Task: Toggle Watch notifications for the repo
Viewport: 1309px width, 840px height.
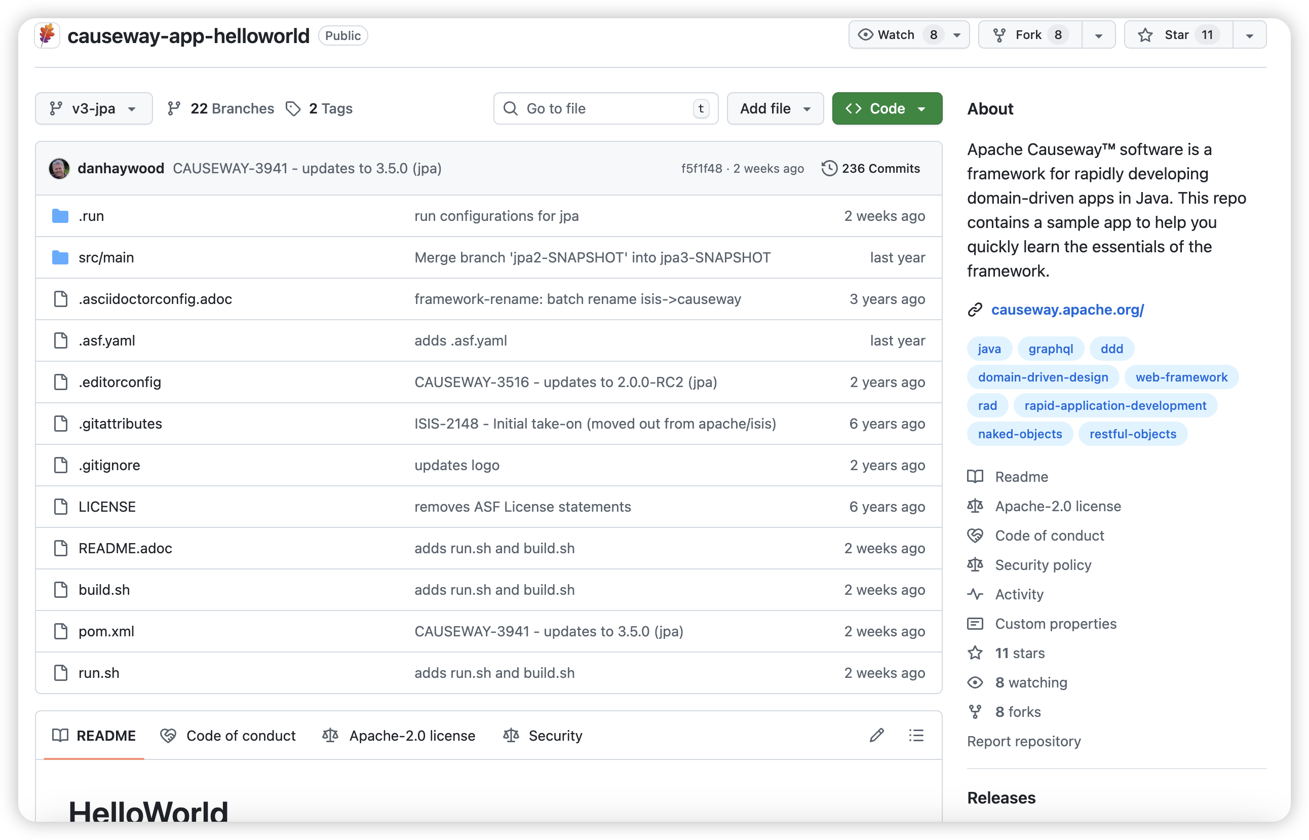Action: pos(896,35)
